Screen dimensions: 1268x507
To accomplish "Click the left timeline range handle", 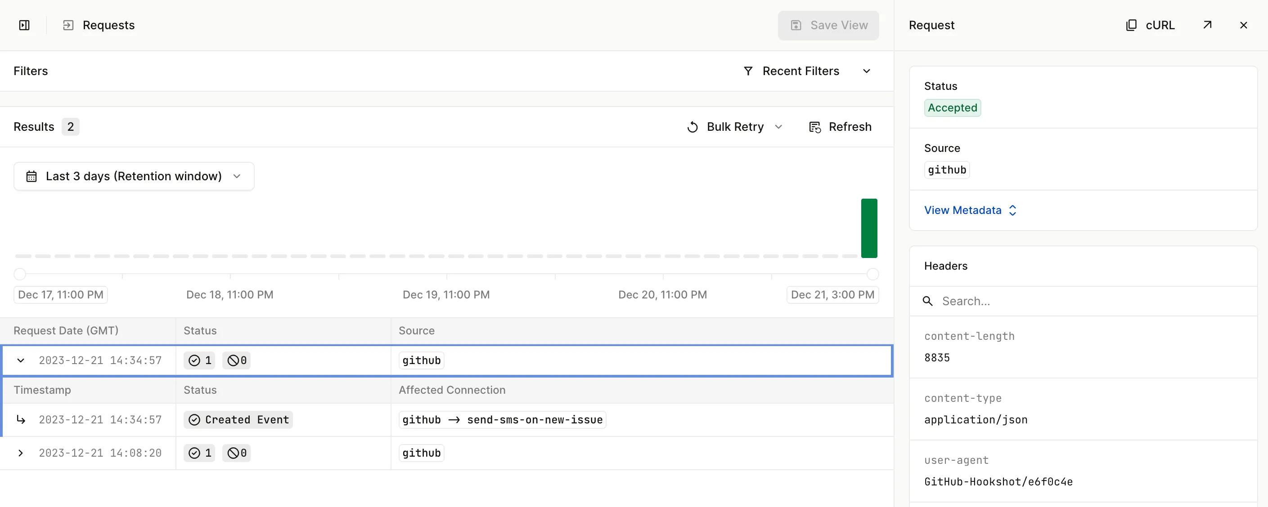I will click(x=20, y=274).
